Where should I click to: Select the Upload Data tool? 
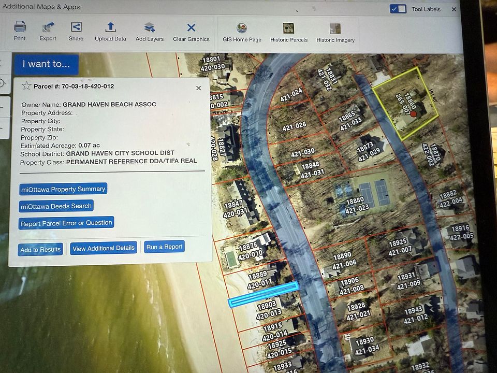pyautogui.click(x=110, y=28)
